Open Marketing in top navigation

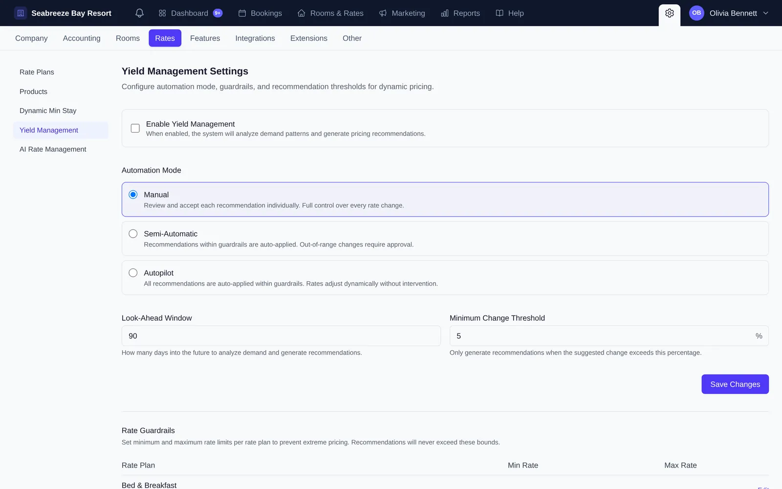[402, 13]
